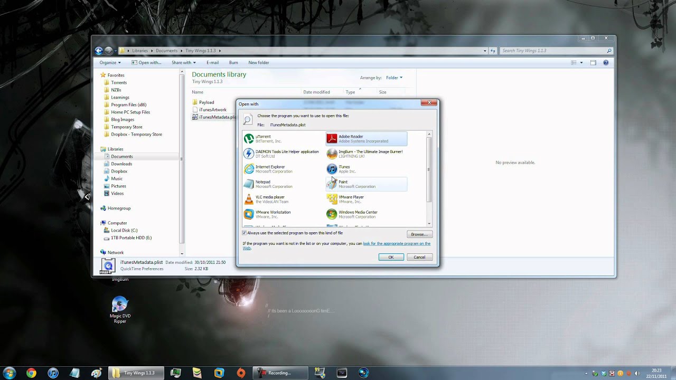Open Paint from the taskbar
Image resolution: width=676 pixels, height=380 pixels.
tap(96, 373)
